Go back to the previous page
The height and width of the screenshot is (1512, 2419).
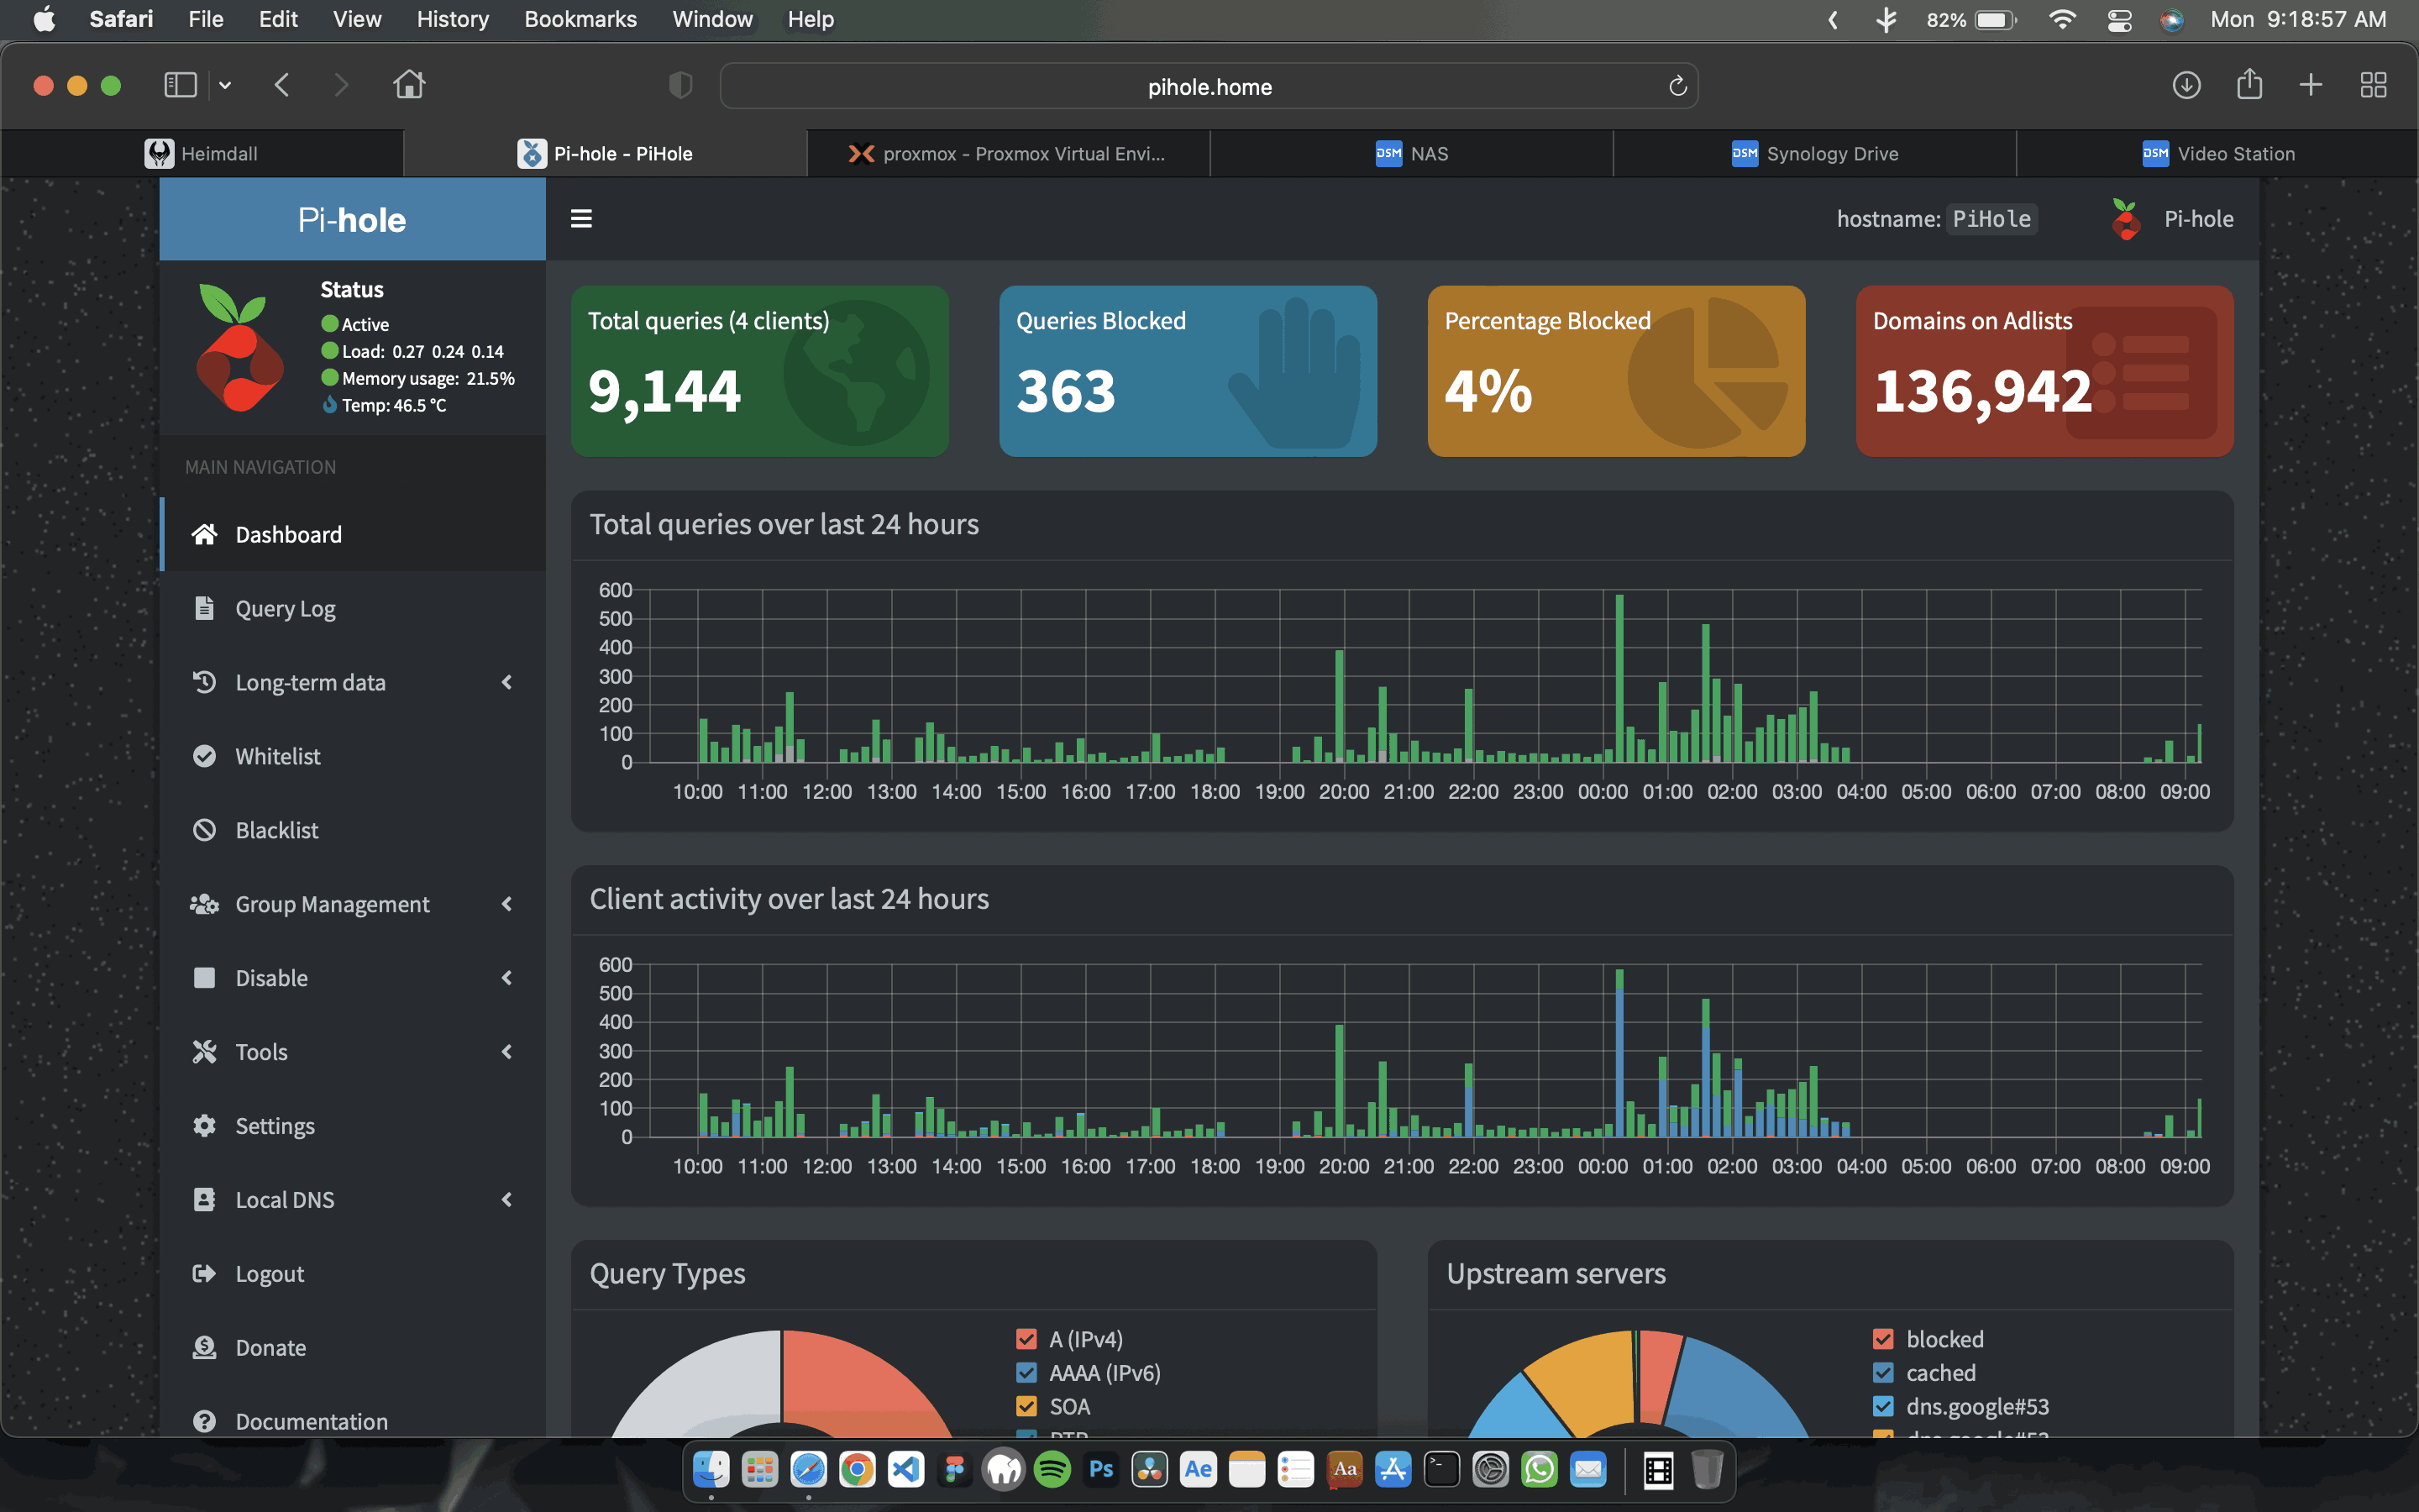(x=282, y=85)
